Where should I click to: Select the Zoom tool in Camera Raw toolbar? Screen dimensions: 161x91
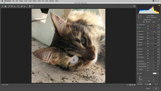(x=3, y=6)
